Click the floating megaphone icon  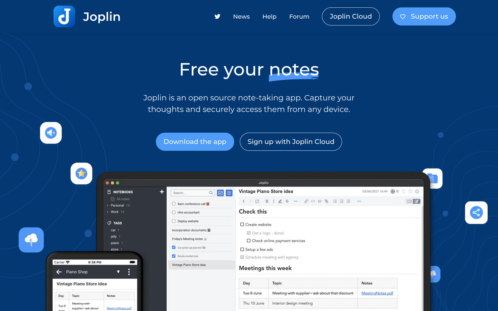coord(51,133)
